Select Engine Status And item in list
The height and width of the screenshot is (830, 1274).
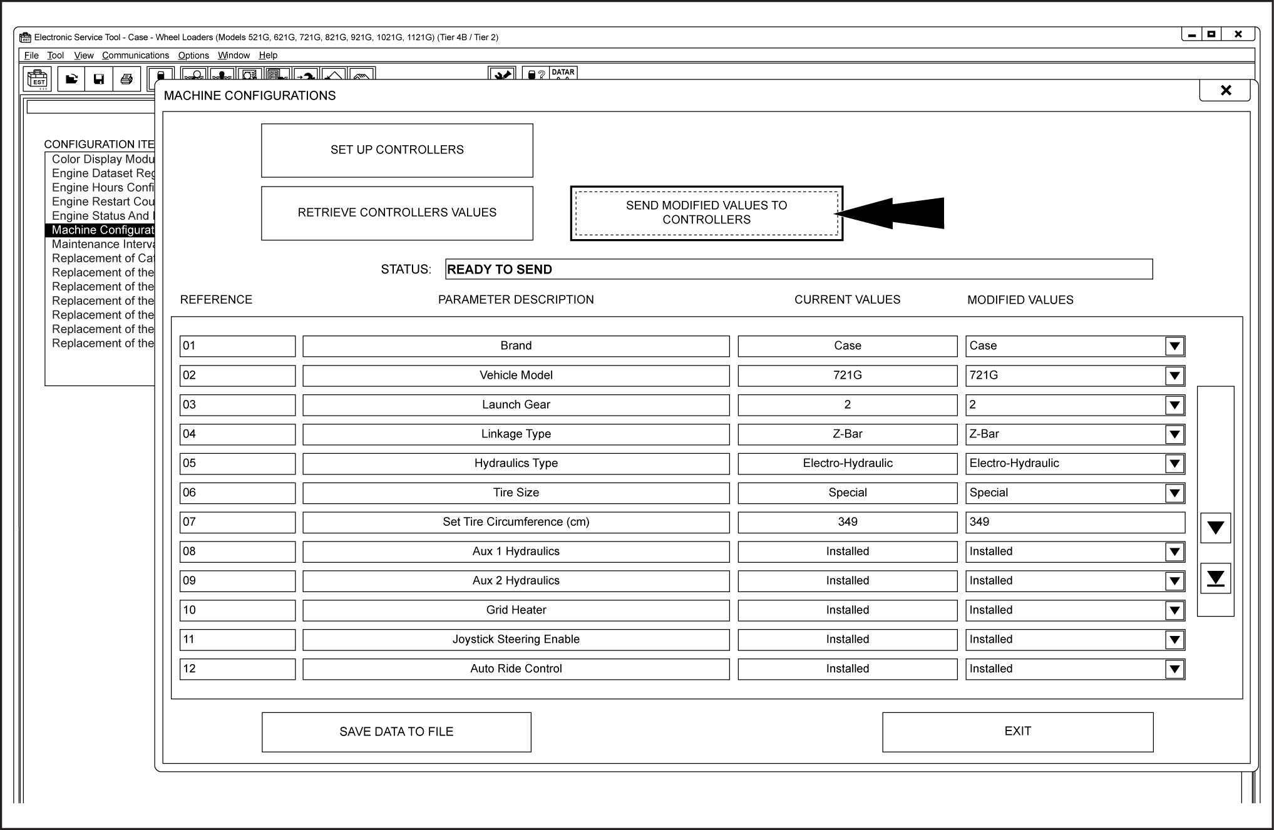point(103,216)
